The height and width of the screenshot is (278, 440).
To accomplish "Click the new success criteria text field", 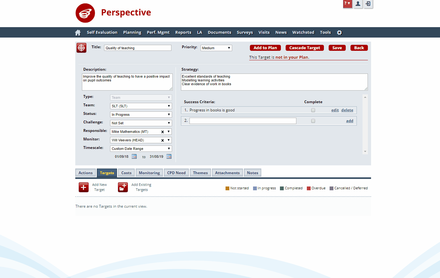I will (x=243, y=121).
